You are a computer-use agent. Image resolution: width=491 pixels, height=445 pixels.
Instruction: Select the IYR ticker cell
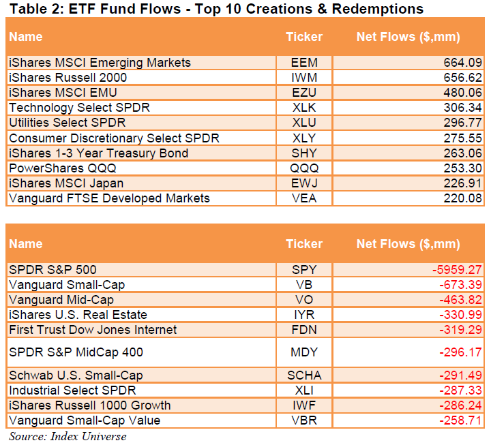[x=304, y=315]
